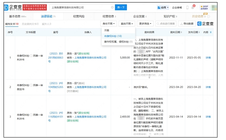The height and width of the screenshot is (140, 226).
Task: Switch to 经营风险 tab
Action: click(79, 16)
